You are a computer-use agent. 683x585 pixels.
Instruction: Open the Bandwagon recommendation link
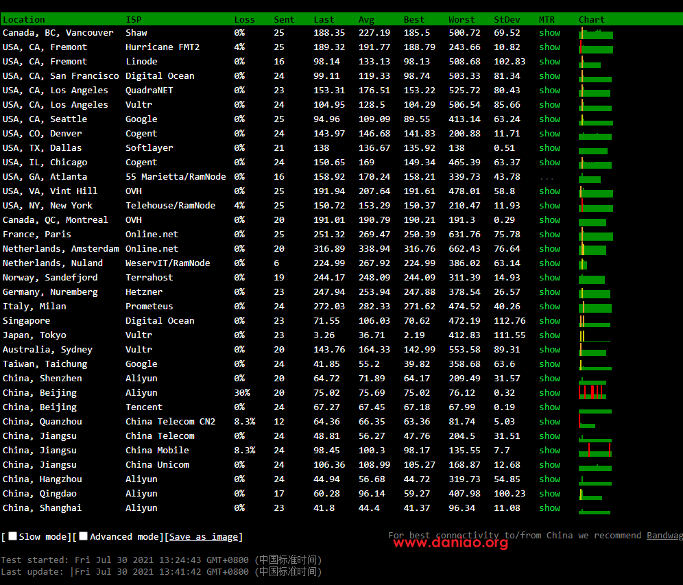pos(664,536)
